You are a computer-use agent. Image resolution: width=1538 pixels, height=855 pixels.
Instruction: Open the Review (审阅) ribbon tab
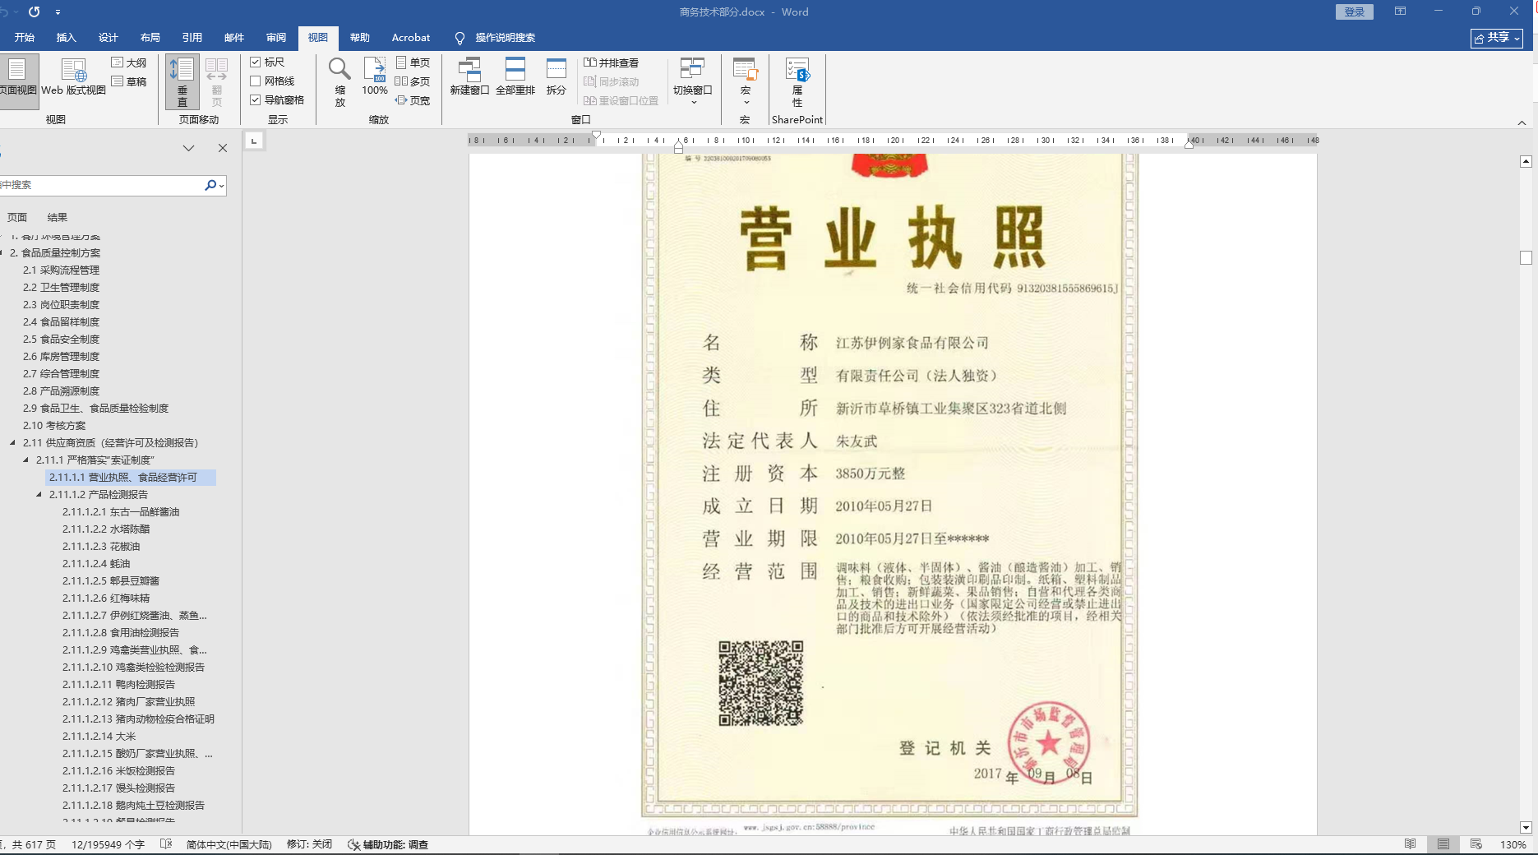tap(276, 38)
